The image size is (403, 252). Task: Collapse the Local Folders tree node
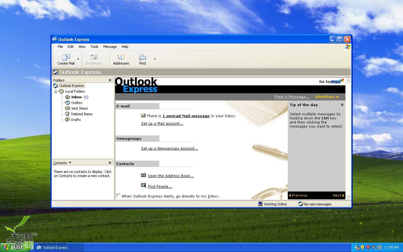point(55,92)
